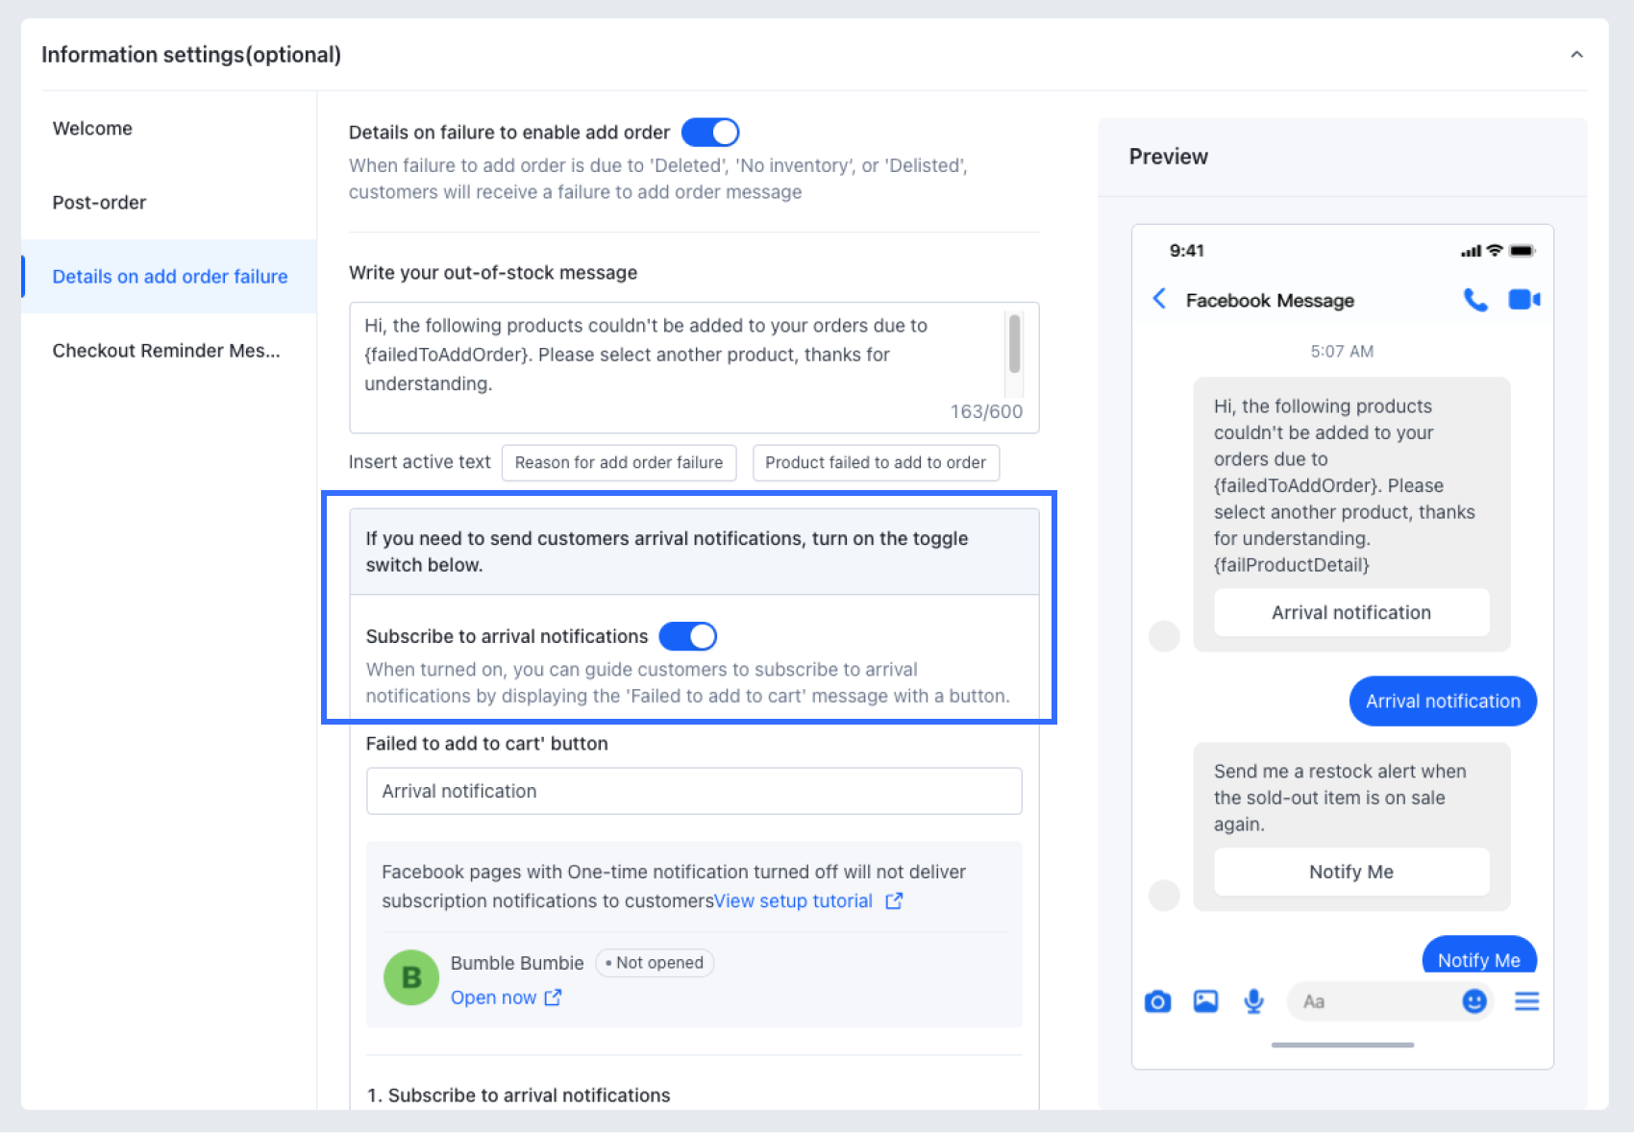Click the Bumble Bumbie page avatar

[411, 978]
